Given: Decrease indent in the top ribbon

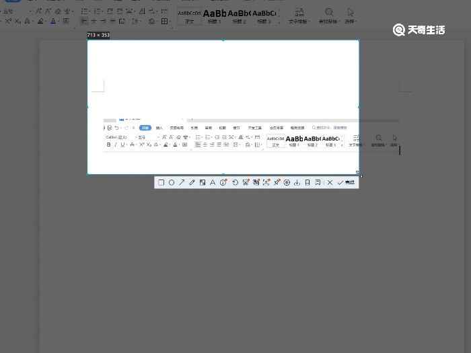Looking at the screenshot, I should click(x=110, y=11).
